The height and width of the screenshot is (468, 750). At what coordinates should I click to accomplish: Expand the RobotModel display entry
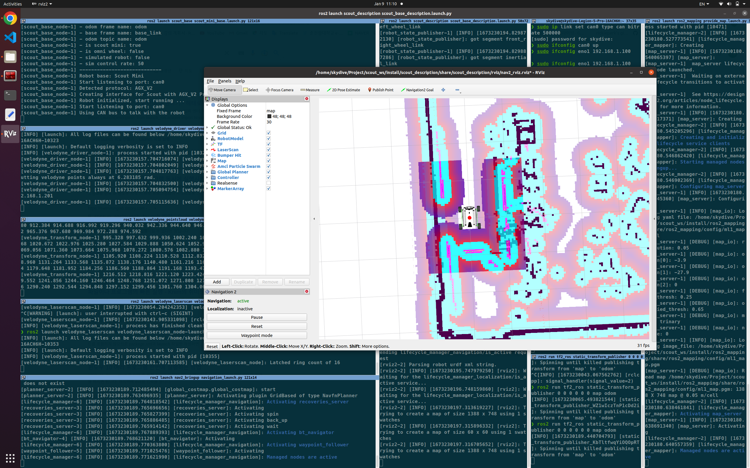[x=207, y=138]
